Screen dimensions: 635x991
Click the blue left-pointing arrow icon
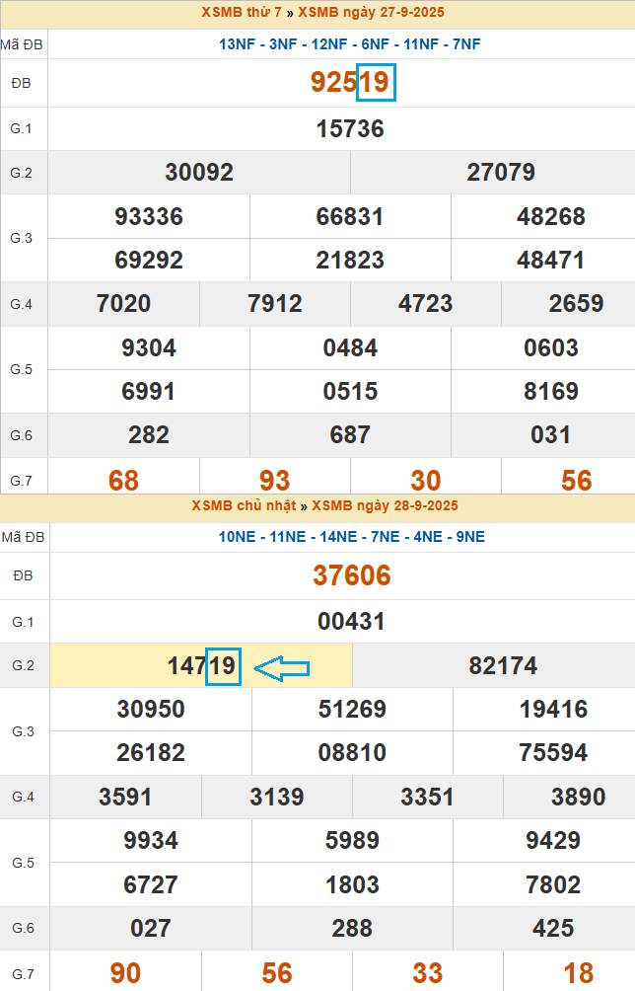[x=282, y=669]
